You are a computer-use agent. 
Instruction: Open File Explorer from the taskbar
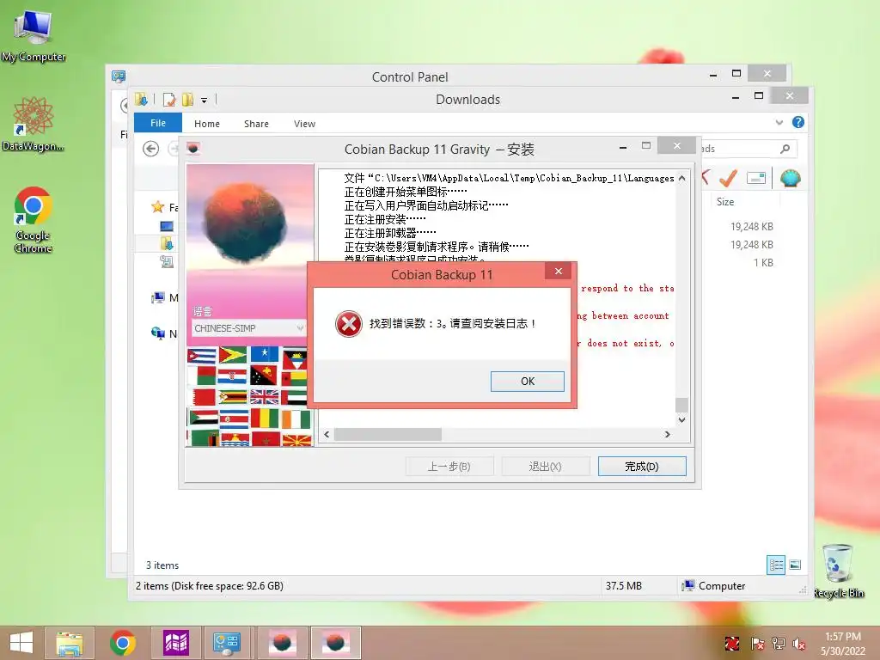pos(69,643)
